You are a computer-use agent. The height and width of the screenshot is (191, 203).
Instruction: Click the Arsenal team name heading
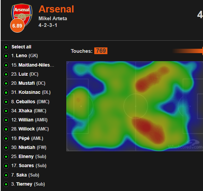tap(56, 9)
